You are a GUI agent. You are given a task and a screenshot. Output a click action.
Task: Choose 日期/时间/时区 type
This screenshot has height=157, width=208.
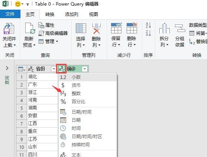pos(88,137)
